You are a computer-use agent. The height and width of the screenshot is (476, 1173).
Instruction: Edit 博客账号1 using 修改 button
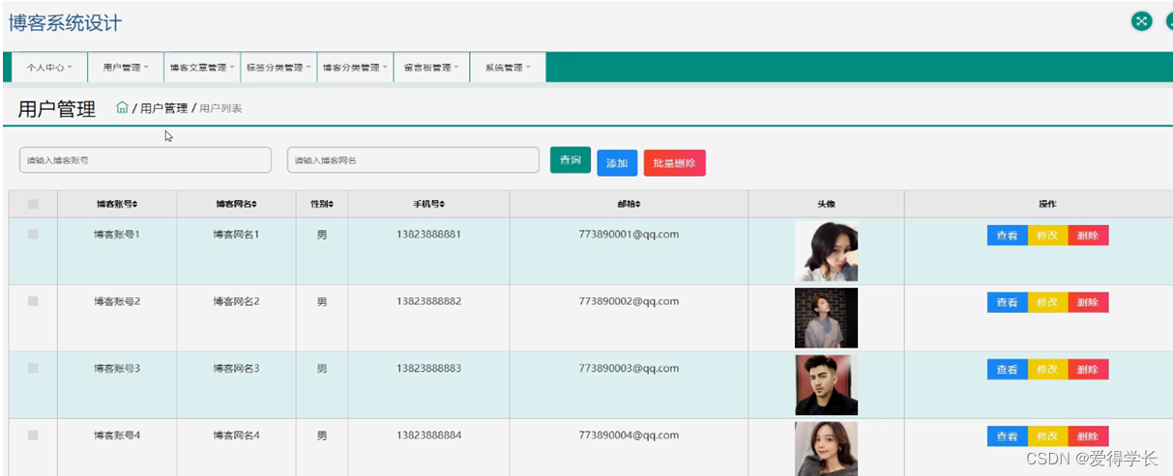click(1047, 236)
